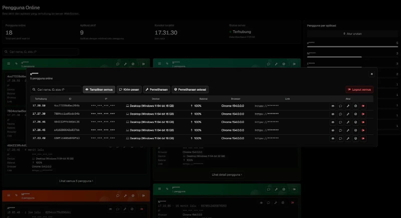Click logout icon on s***** 5 pengguna card
The width and height of the screenshot is (401, 218).
143,64
